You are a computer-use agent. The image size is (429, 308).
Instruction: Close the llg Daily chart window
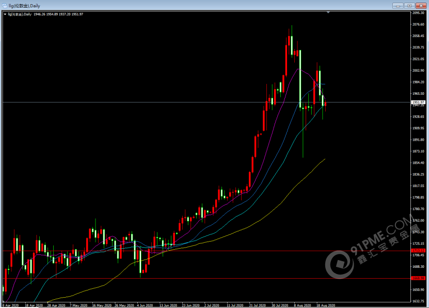(421, 6)
